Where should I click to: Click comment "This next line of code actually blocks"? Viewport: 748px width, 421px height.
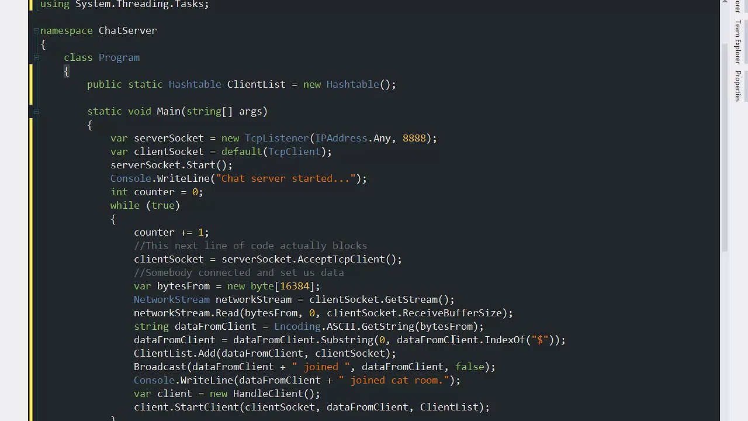coord(256,246)
